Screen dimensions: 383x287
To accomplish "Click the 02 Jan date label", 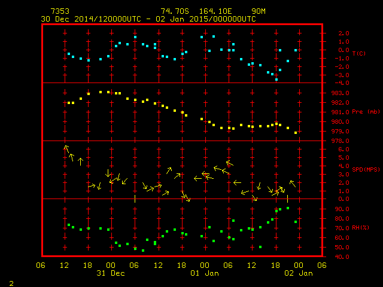I will (297, 273).
